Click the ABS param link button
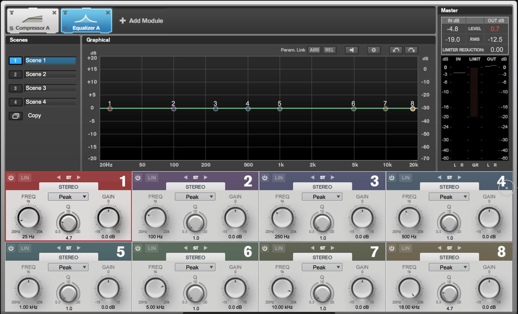 314,50
